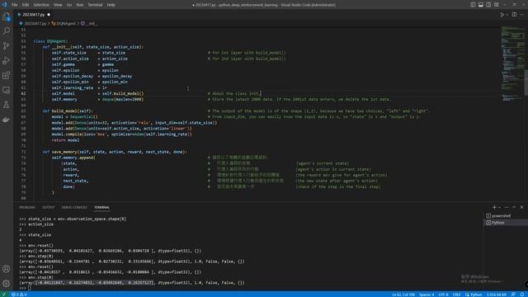528x297 pixels.
Task: Open the File menu
Action: [15, 5]
